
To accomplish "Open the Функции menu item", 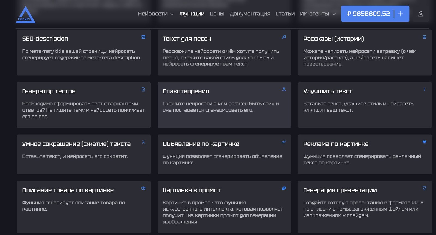I will [192, 14].
